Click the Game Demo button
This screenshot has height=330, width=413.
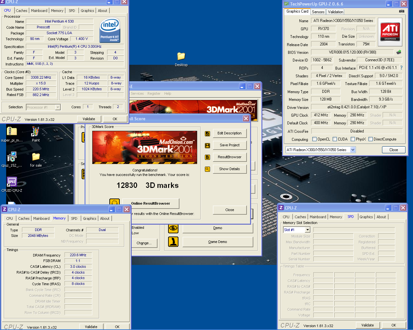click(217, 242)
